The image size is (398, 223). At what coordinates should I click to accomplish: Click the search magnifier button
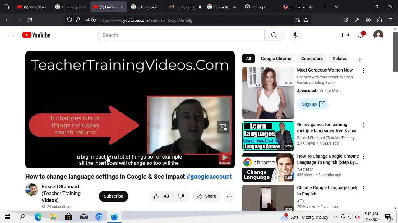tap(274, 35)
